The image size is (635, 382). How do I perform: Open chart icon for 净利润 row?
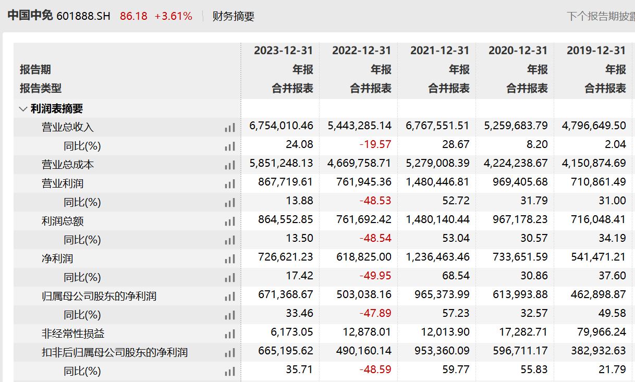tap(230, 259)
